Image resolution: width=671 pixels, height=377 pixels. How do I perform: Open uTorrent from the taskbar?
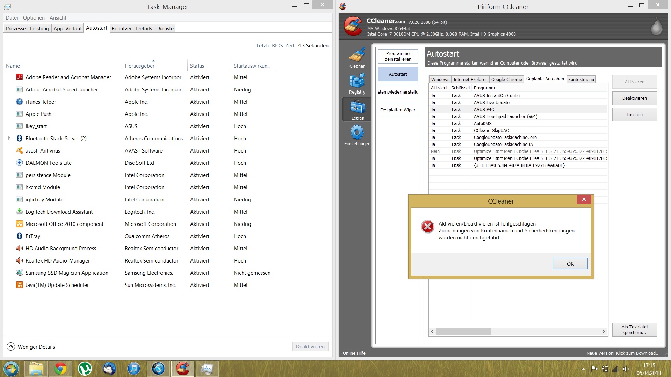tap(85, 369)
